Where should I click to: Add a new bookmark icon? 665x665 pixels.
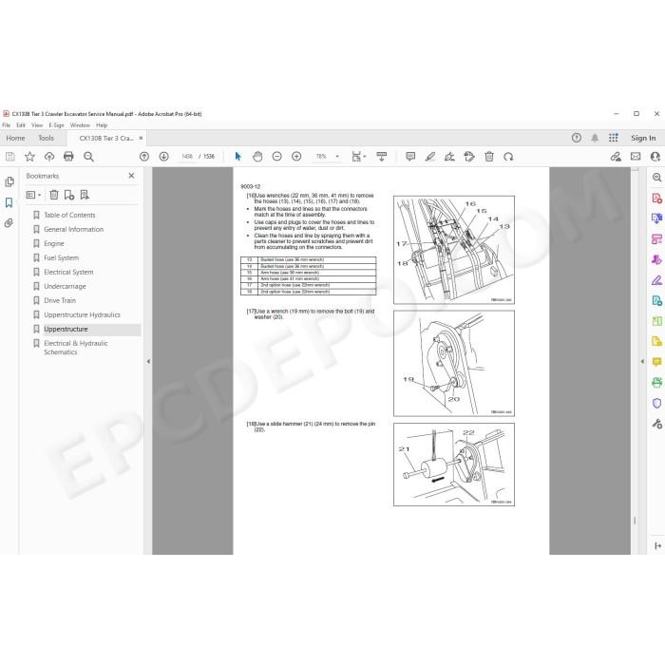[x=68, y=195]
